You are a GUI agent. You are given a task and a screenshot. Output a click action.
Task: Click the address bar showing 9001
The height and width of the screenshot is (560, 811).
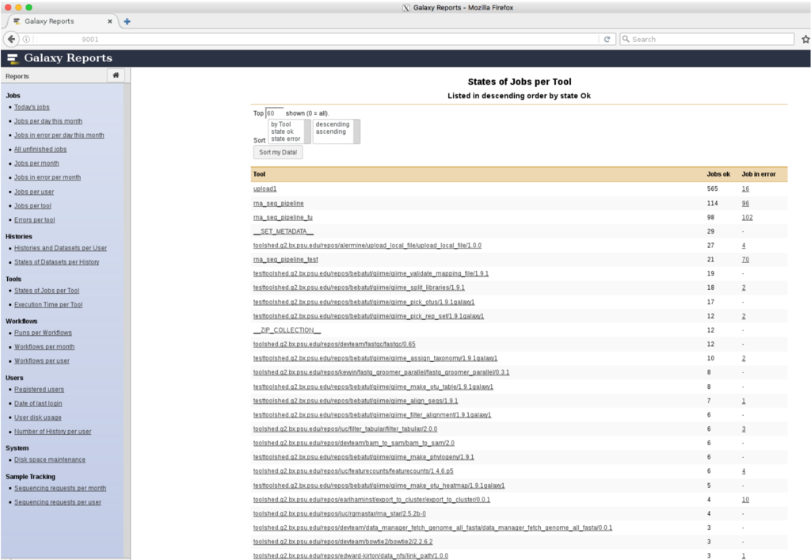[x=315, y=40]
